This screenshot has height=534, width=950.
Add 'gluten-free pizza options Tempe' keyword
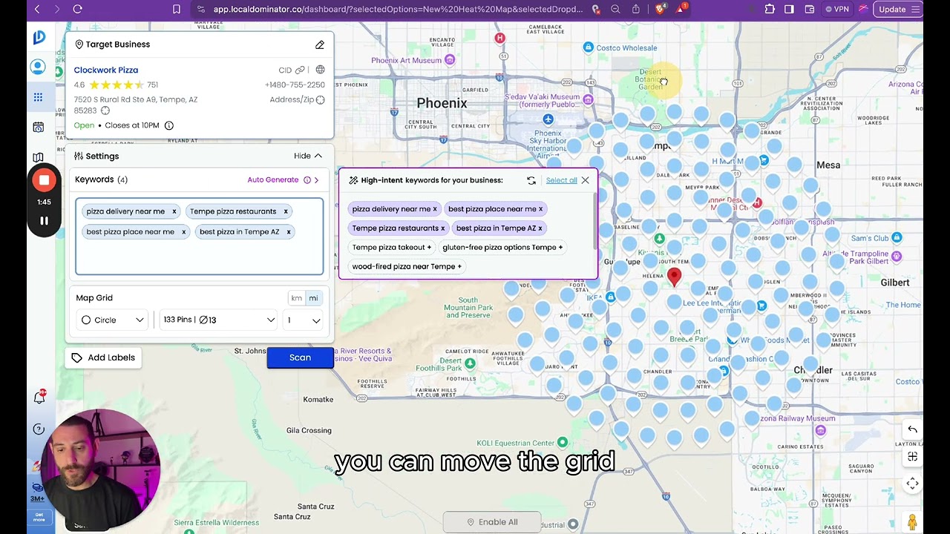point(502,248)
